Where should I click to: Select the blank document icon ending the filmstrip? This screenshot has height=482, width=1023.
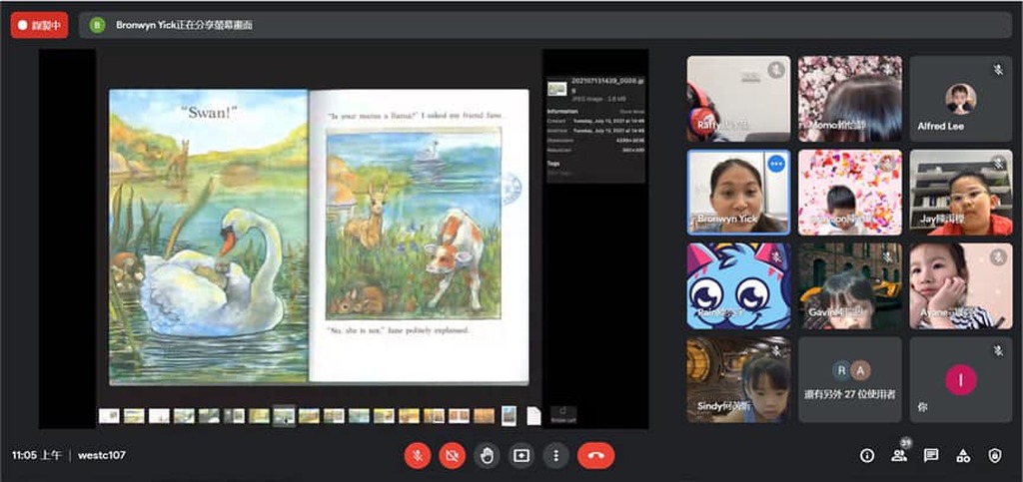click(x=533, y=415)
